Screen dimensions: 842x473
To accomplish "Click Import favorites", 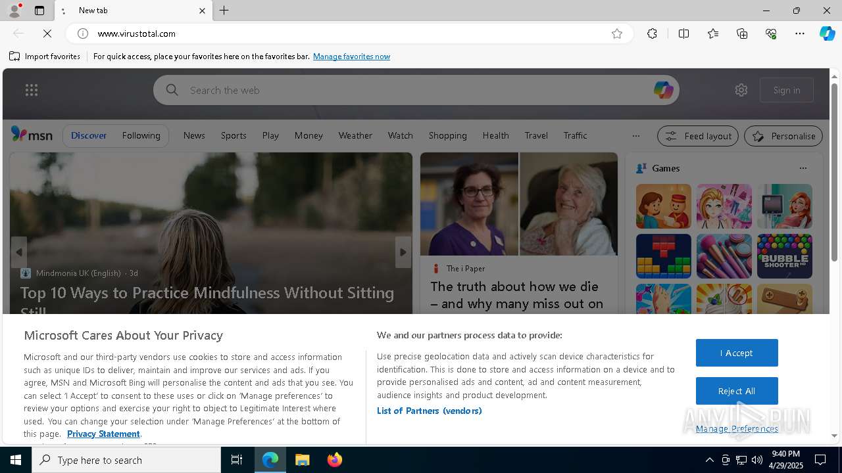I will point(45,56).
